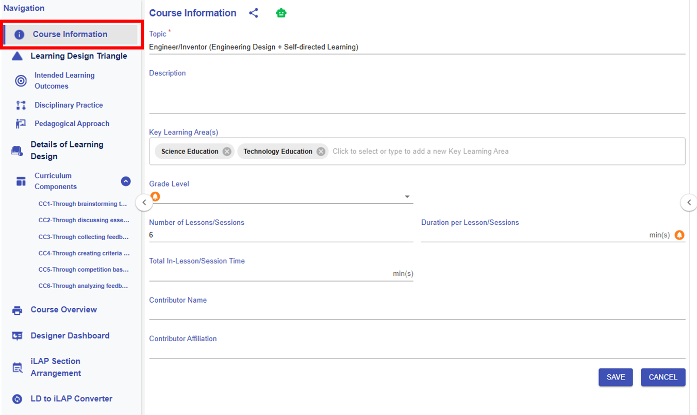
Task: Open the green robot assistant icon
Action: coord(281,13)
